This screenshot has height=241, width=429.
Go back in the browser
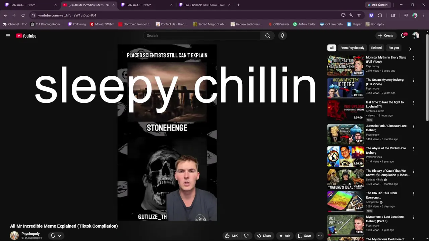[5, 15]
